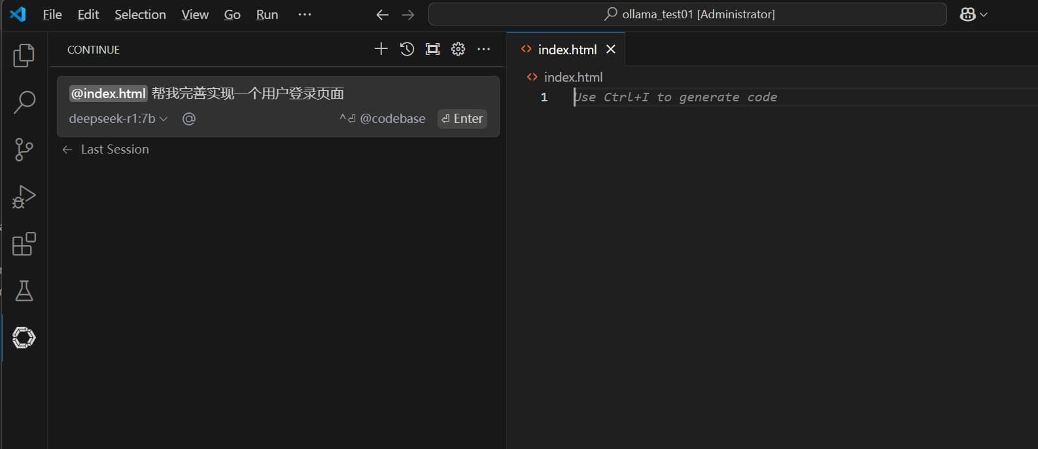Close the index.html editor tab

click(611, 50)
